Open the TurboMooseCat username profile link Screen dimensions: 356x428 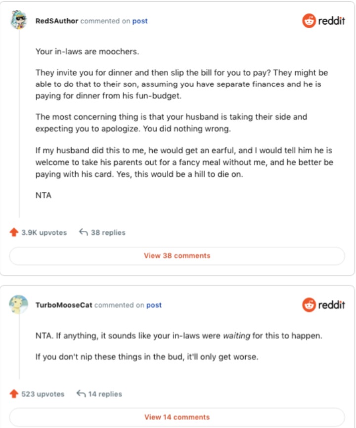click(64, 305)
